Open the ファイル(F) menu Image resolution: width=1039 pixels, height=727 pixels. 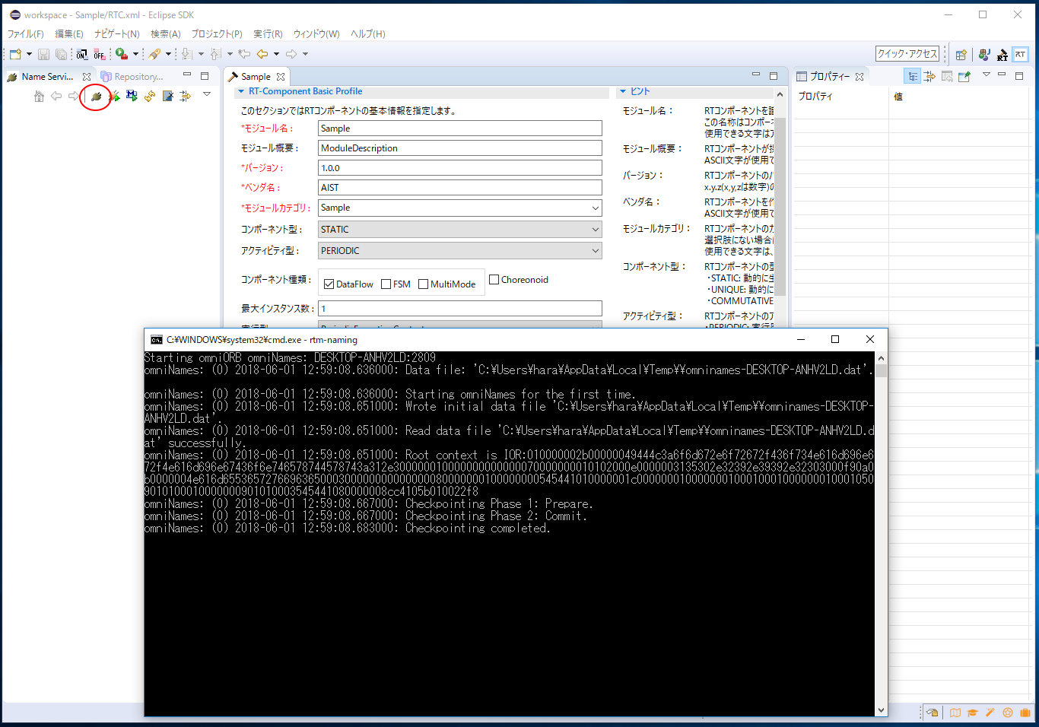pos(26,33)
